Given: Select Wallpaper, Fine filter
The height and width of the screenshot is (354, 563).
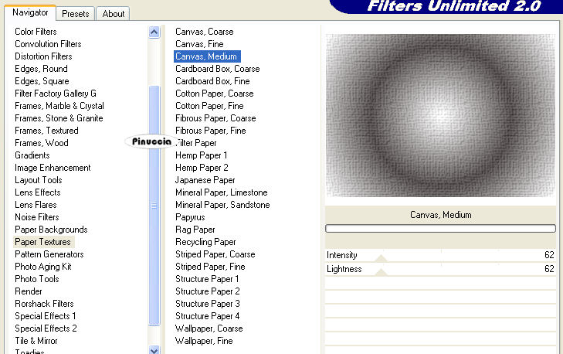Looking at the screenshot, I should tap(204, 341).
